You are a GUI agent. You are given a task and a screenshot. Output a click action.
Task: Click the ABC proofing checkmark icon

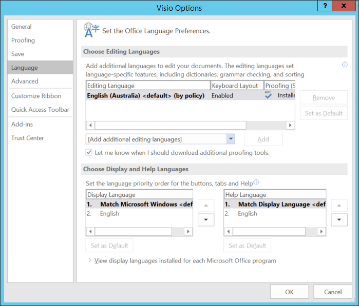268,95
